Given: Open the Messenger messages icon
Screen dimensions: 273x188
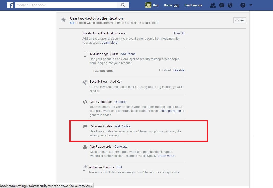Looking at the screenshot, I should coord(222,5).
